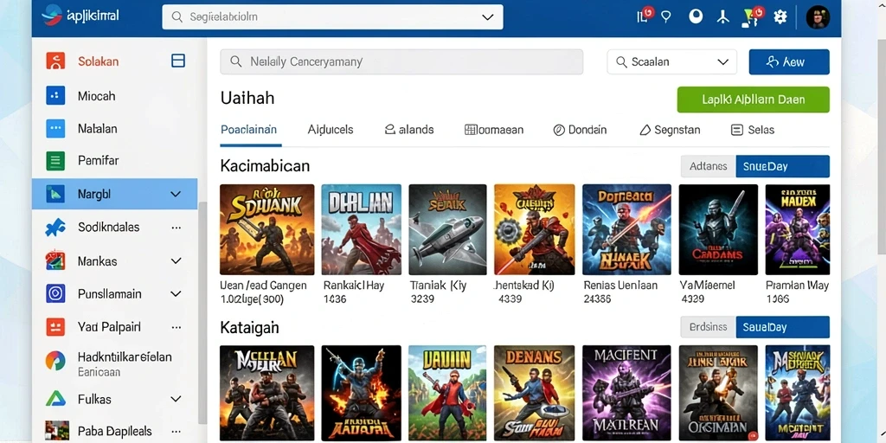Open the top search bar dropdown arrow
Screen dimensions: 886x443
point(488,17)
